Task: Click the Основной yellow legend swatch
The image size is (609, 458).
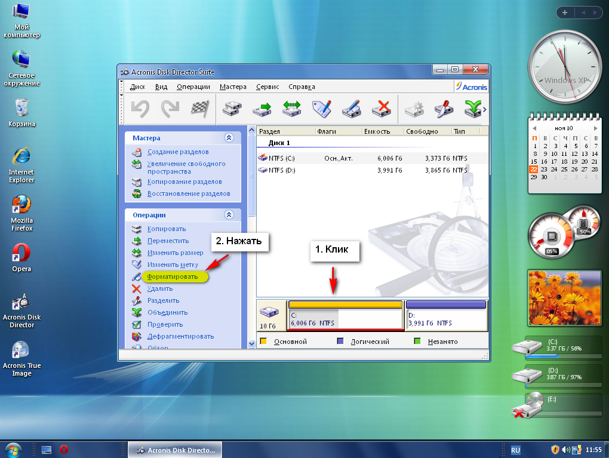Action: coord(263,341)
